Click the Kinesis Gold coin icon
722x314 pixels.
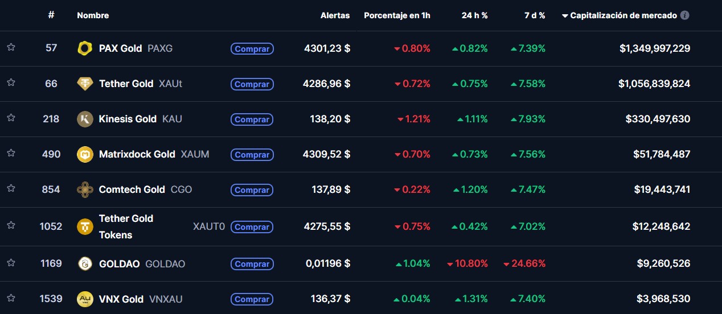(x=85, y=119)
